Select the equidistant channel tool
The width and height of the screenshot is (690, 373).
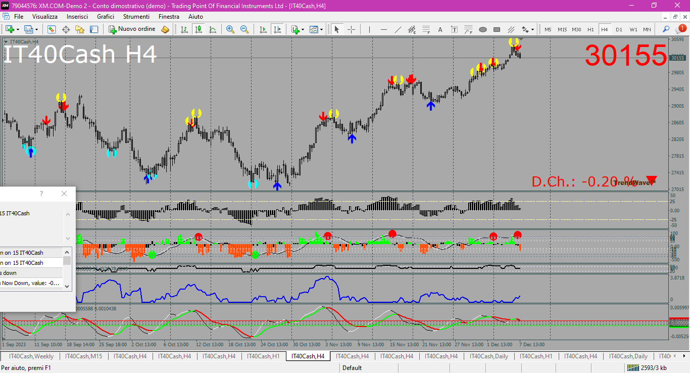(412, 29)
